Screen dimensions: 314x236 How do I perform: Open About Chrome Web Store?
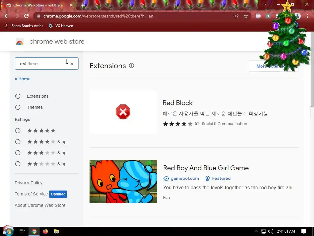pyautogui.click(x=40, y=205)
